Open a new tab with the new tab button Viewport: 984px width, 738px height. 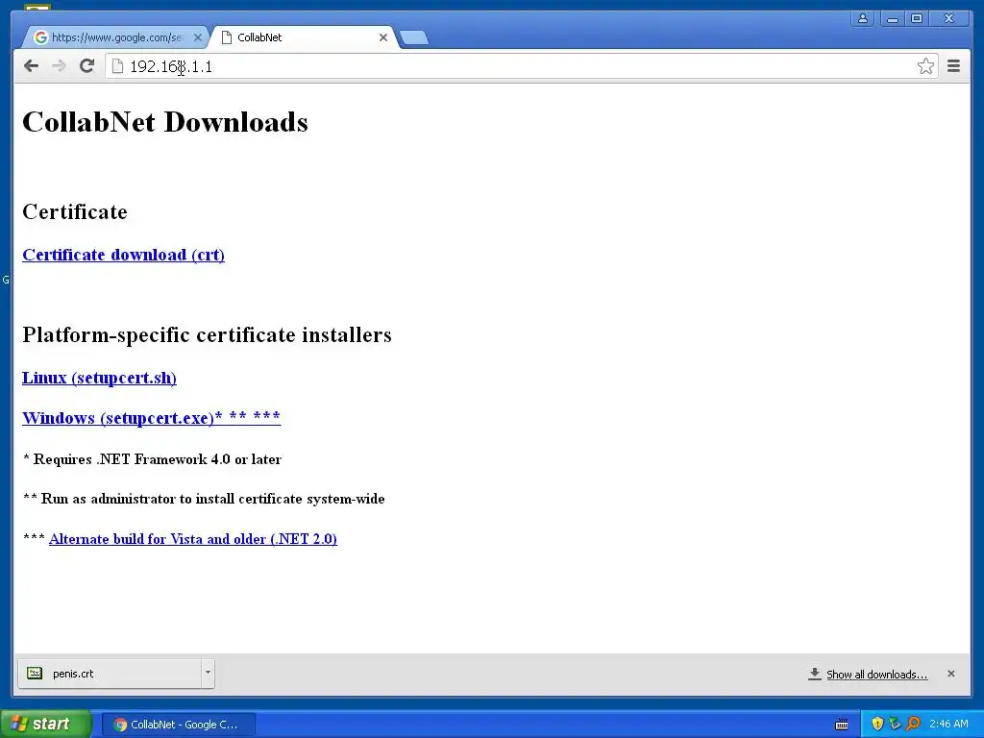[x=414, y=37]
